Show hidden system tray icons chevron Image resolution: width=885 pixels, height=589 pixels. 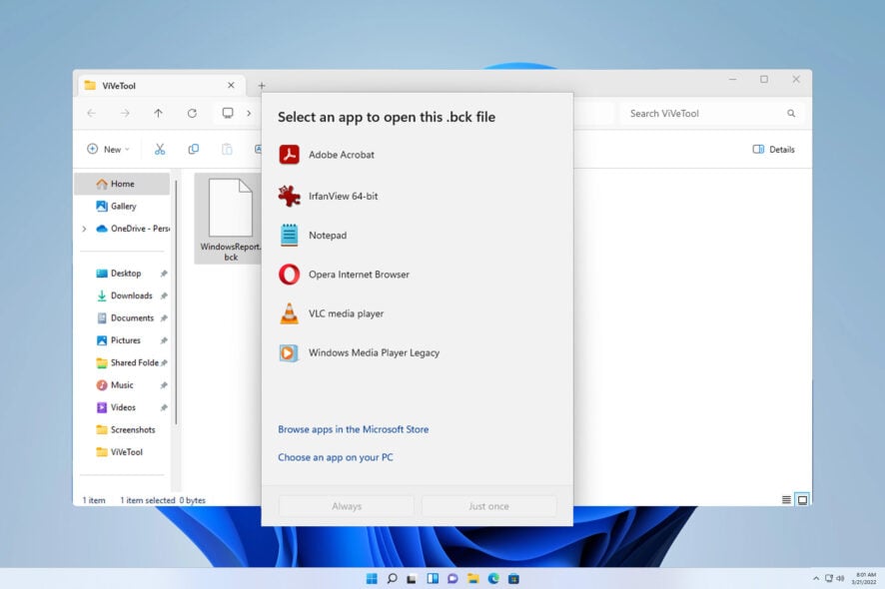(816, 578)
